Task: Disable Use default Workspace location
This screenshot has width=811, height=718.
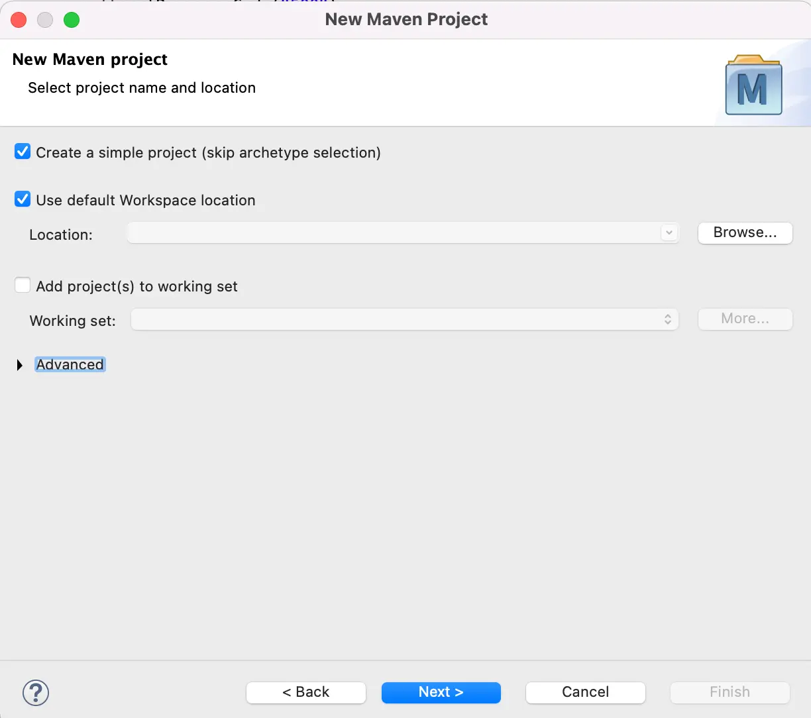Action: point(22,199)
